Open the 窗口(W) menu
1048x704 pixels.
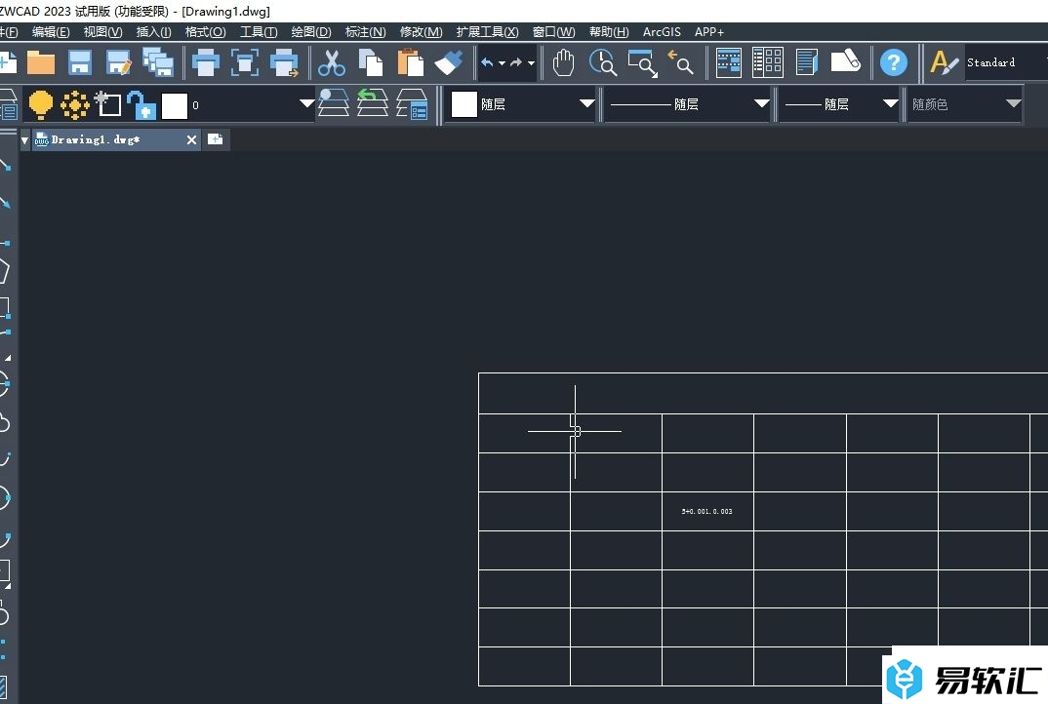pyautogui.click(x=554, y=32)
